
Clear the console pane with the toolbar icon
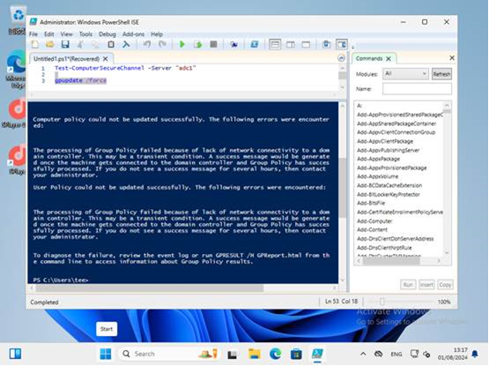(126, 44)
